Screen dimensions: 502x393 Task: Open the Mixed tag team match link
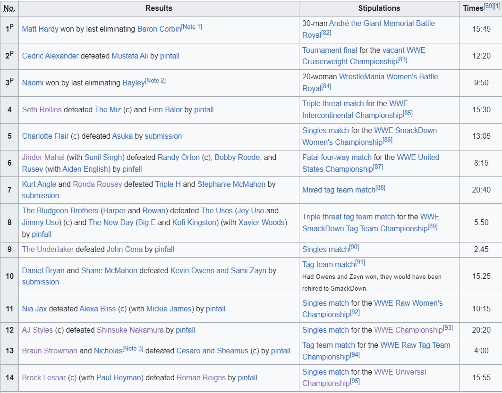[339, 190]
